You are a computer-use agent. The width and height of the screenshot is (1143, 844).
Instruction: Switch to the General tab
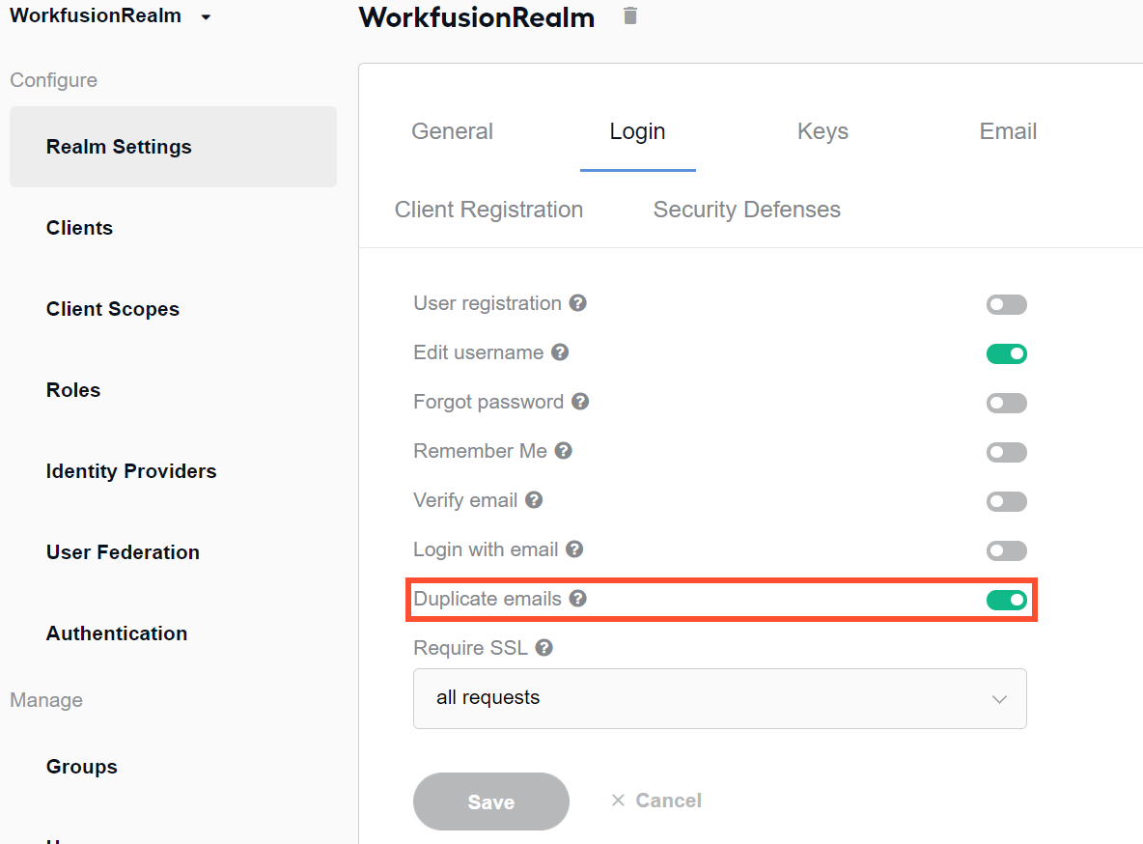[452, 131]
